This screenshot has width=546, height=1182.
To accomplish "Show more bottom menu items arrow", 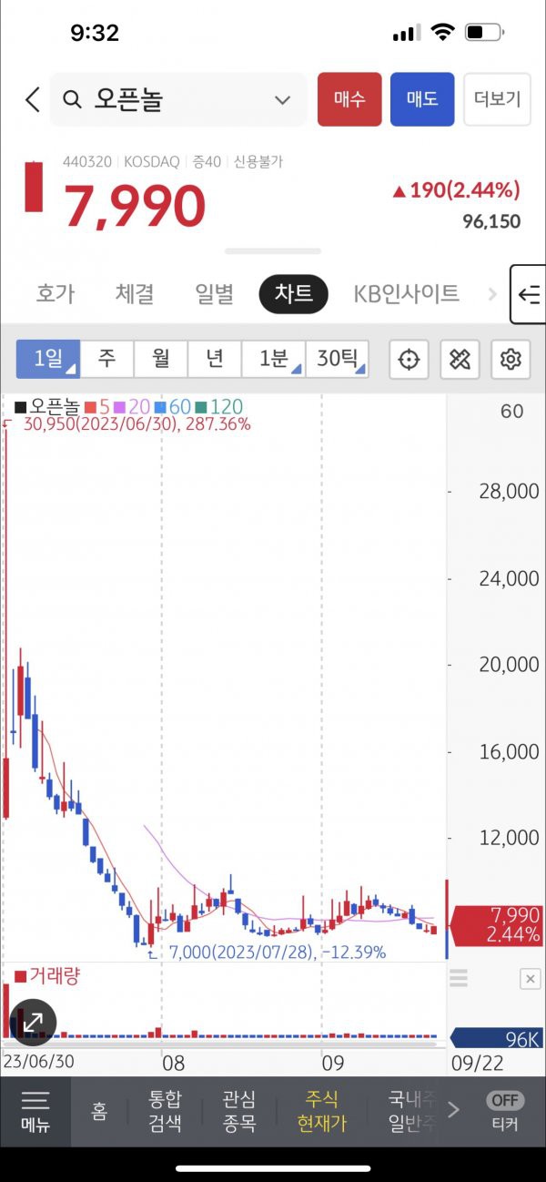I will coord(454,1109).
